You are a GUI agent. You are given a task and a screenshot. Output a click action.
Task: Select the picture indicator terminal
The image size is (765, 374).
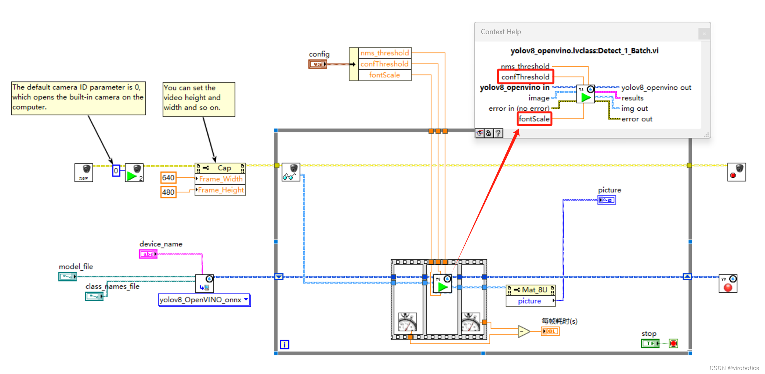click(x=607, y=200)
